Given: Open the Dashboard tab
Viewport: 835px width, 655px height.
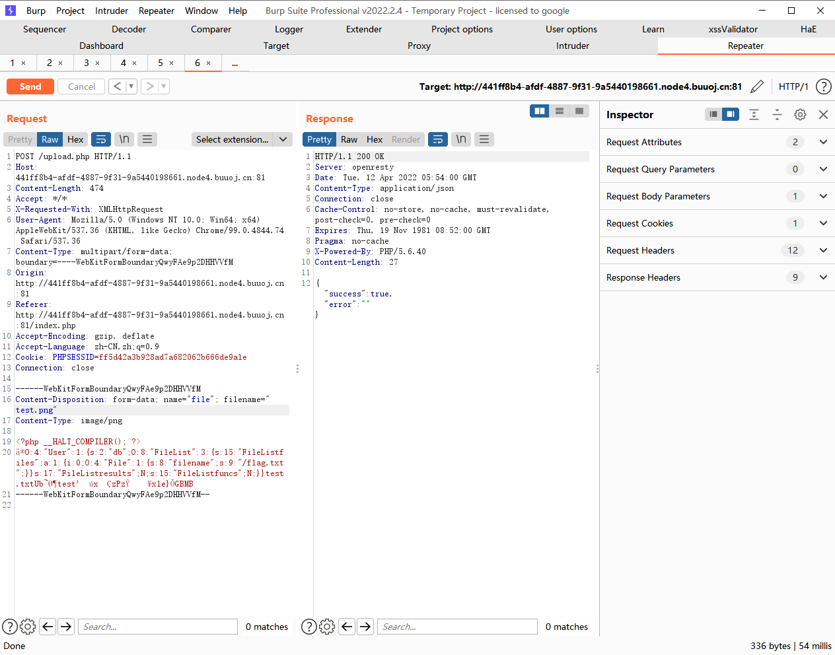Looking at the screenshot, I should coord(101,46).
